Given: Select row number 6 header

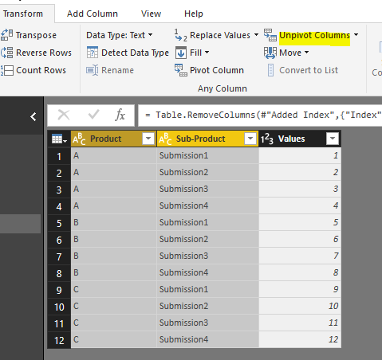Looking at the screenshot, I should click(x=59, y=240).
